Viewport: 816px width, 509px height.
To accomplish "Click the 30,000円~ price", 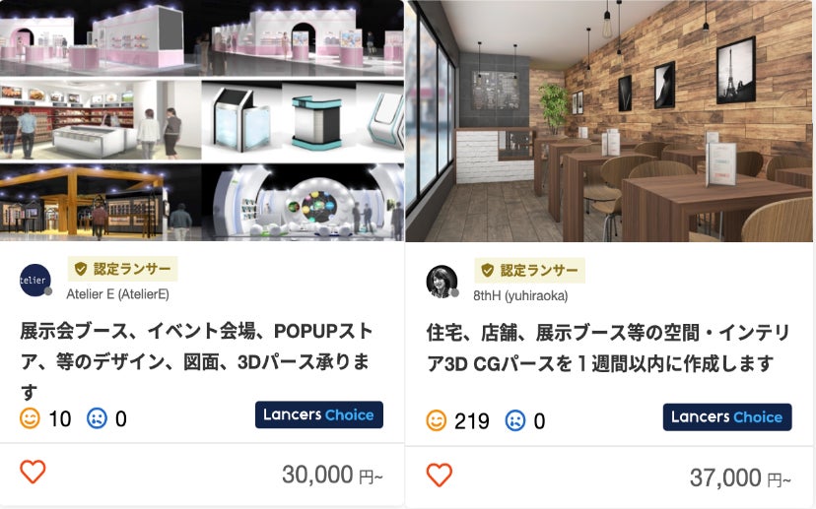I will click(x=332, y=475).
